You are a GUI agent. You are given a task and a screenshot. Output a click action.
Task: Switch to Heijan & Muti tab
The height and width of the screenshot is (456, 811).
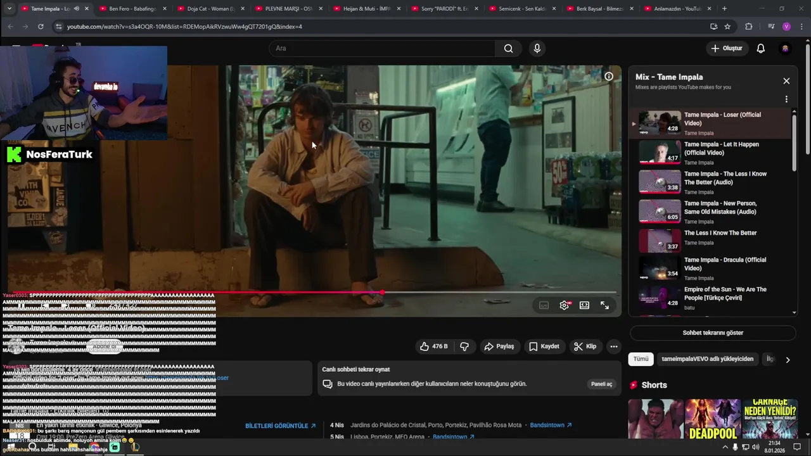pos(365,9)
